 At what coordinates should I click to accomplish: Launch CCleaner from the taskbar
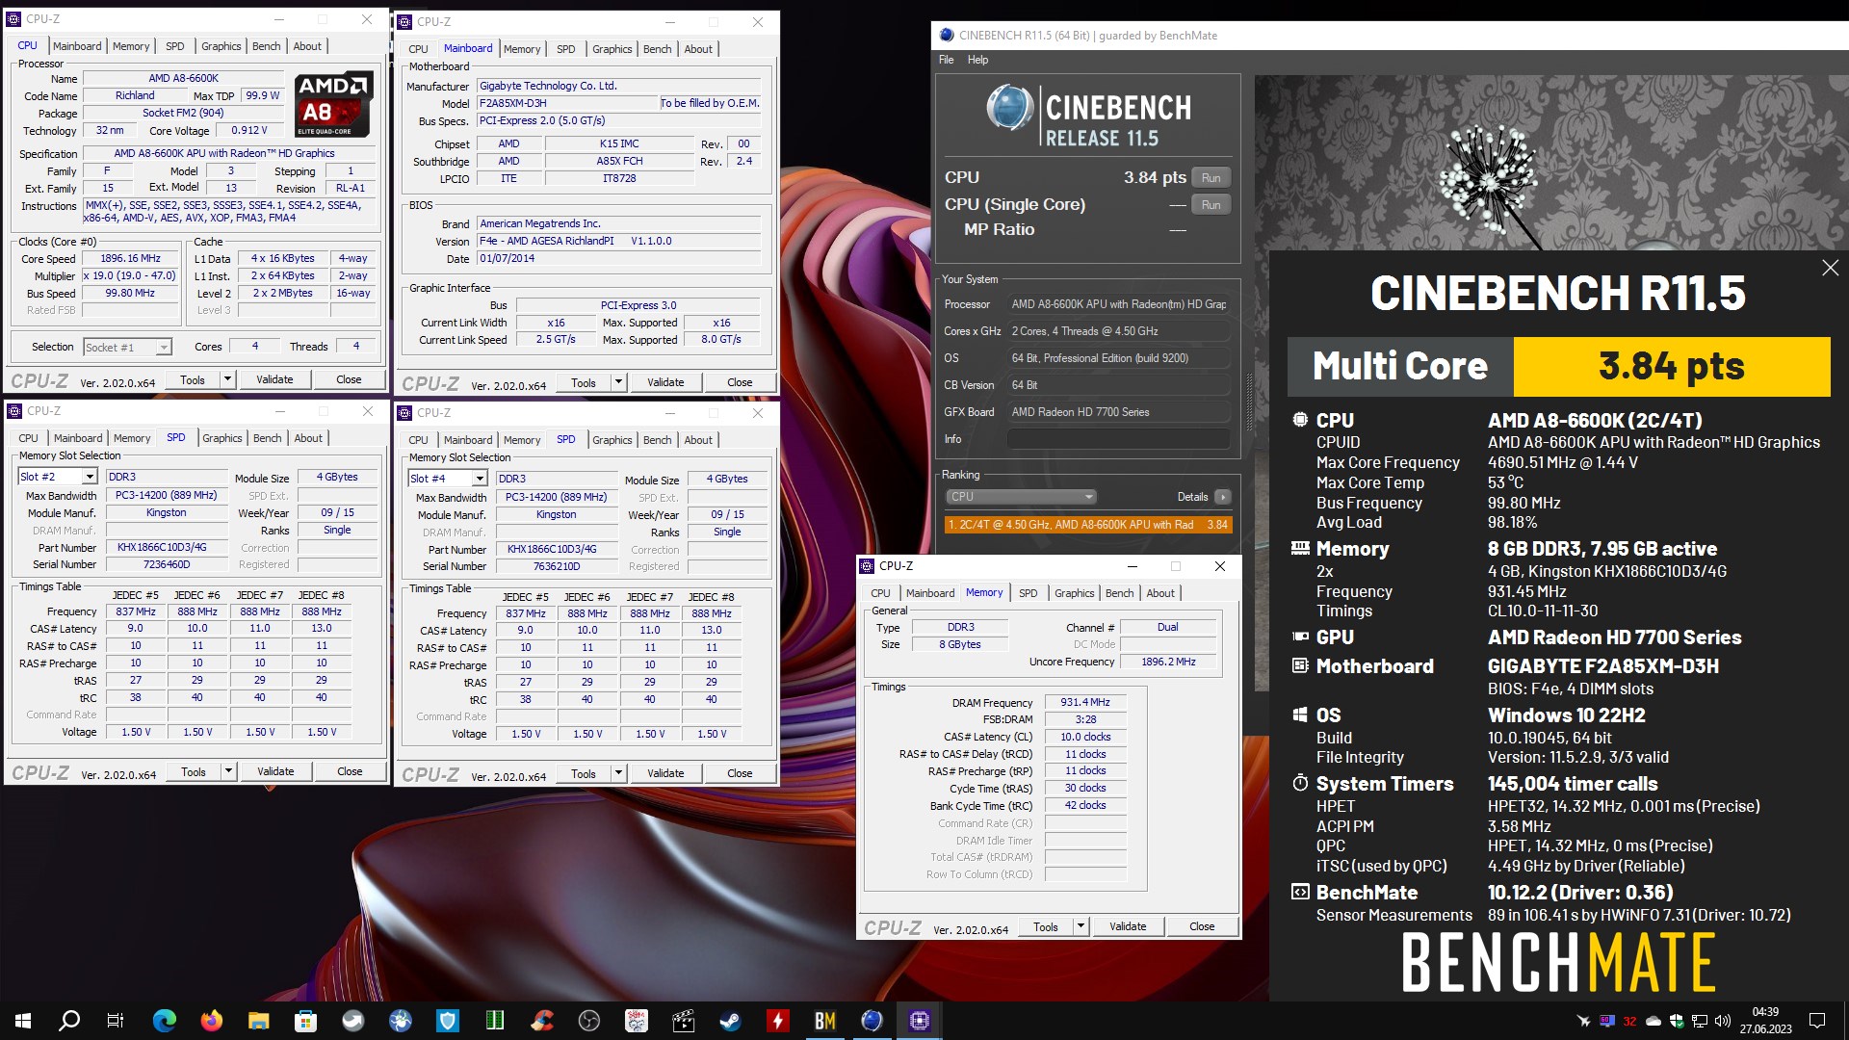[x=542, y=1020]
